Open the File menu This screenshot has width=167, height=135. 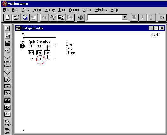[6, 10]
